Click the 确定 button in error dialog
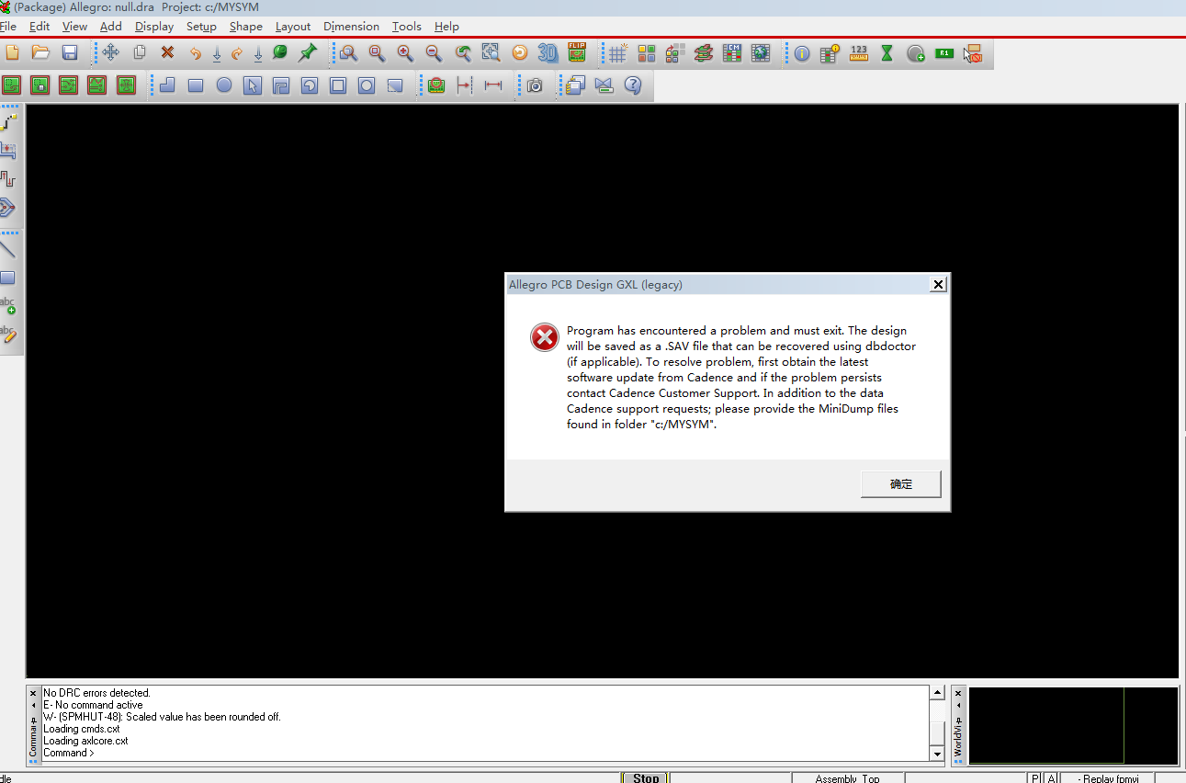Viewport: 1186px width, 783px height. point(901,484)
